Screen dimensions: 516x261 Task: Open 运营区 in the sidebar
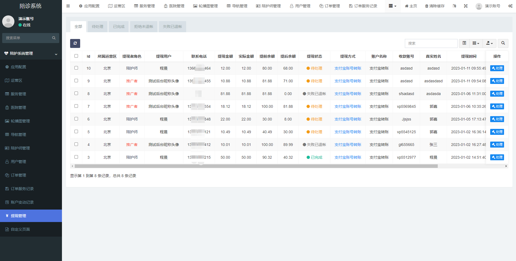coord(31,80)
